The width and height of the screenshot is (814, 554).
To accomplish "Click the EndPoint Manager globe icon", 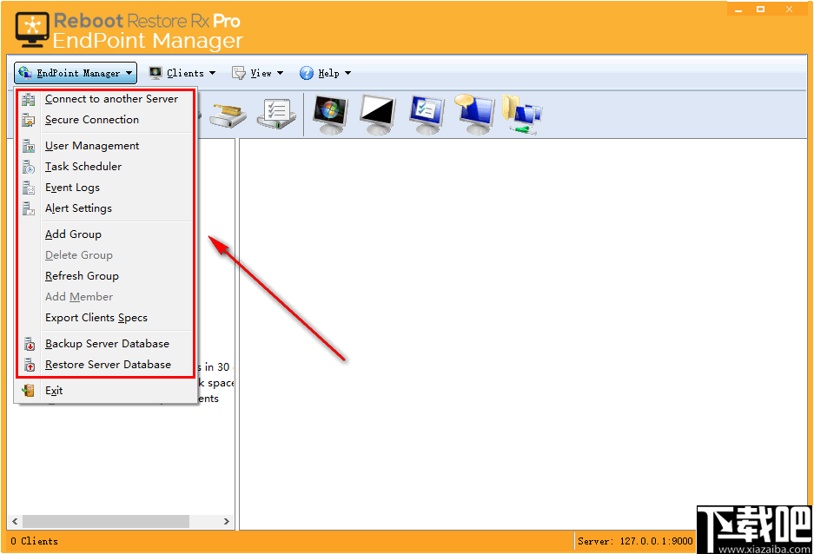I will [x=24, y=73].
